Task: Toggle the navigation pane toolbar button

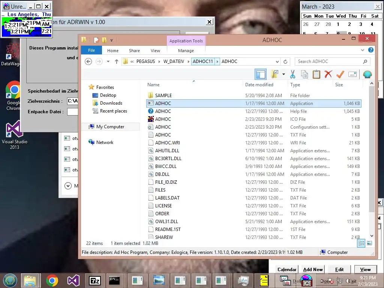Action: 261,74
